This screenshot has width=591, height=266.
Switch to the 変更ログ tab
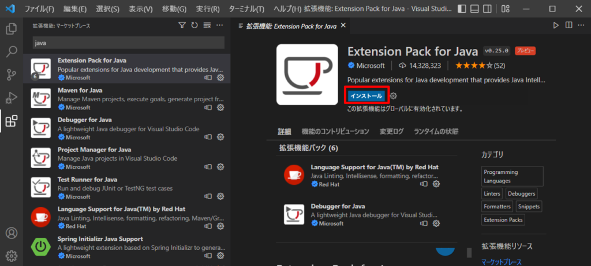[392, 132]
